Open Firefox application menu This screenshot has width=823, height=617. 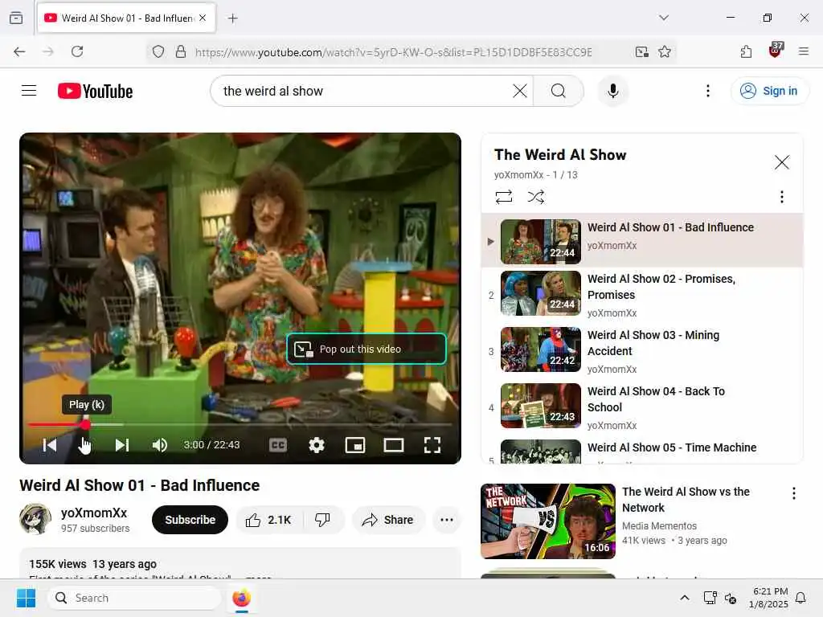click(x=803, y=51)
